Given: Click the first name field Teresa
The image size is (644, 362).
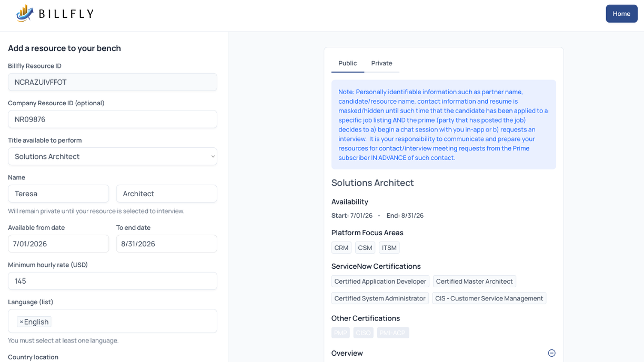Looking at the screenshot, I should pyautogui.click(x=58, y=194).
